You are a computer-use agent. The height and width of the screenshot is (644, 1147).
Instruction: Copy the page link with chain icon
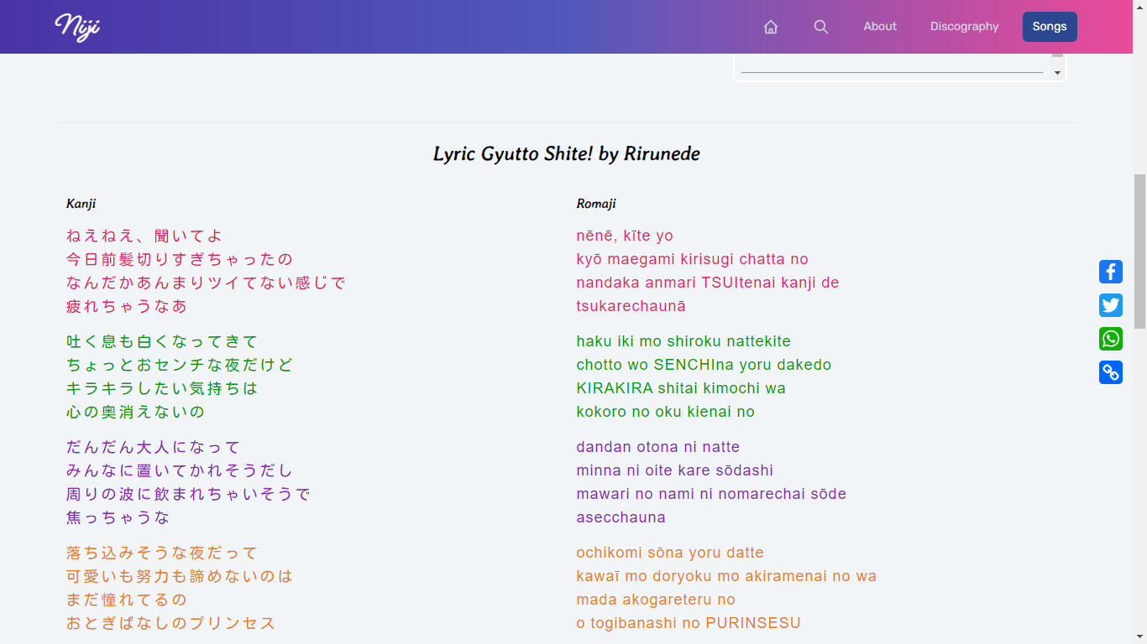(x=1111, y=372)
